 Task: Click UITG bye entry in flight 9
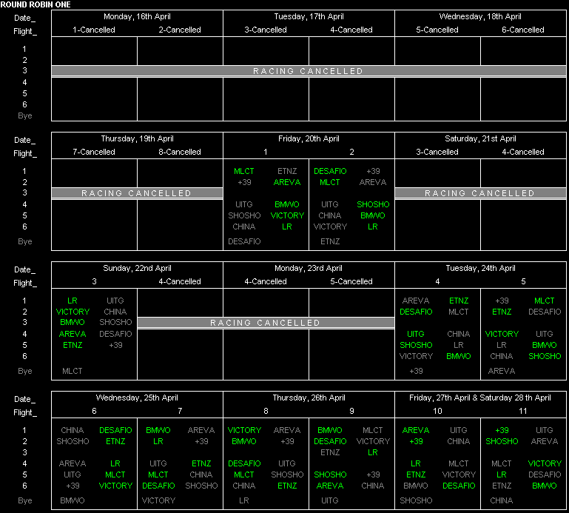(x=330, y=500)
